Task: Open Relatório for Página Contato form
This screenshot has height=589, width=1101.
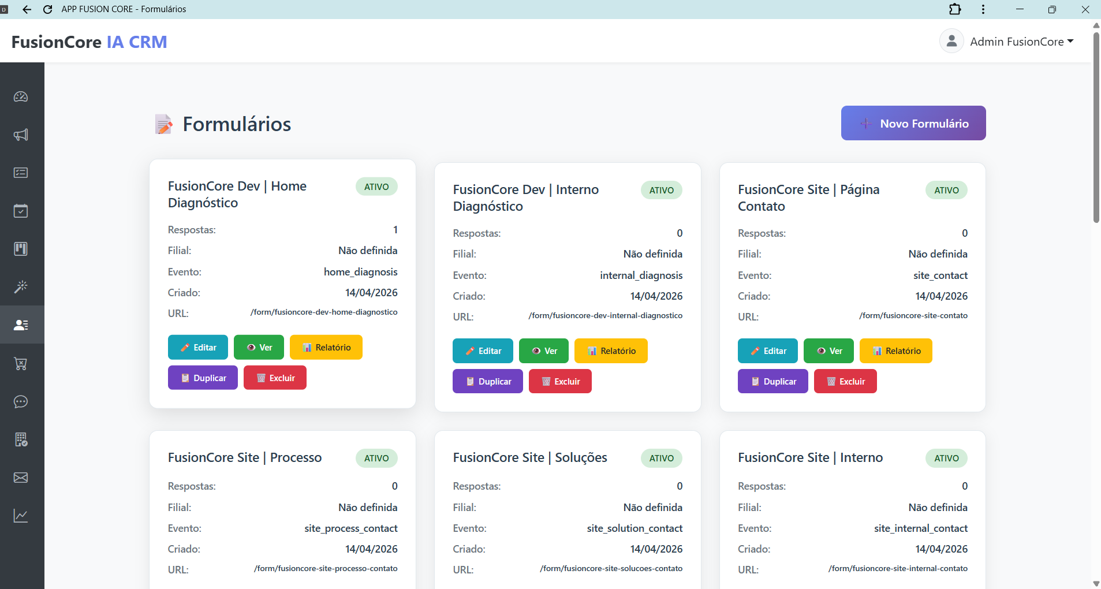Action: pyautogui.click(x=895, y=351)
